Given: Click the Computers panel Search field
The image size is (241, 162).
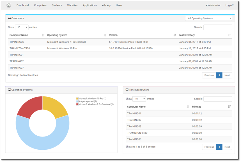Looking at the screenshot, I should [x=217, y=27].
